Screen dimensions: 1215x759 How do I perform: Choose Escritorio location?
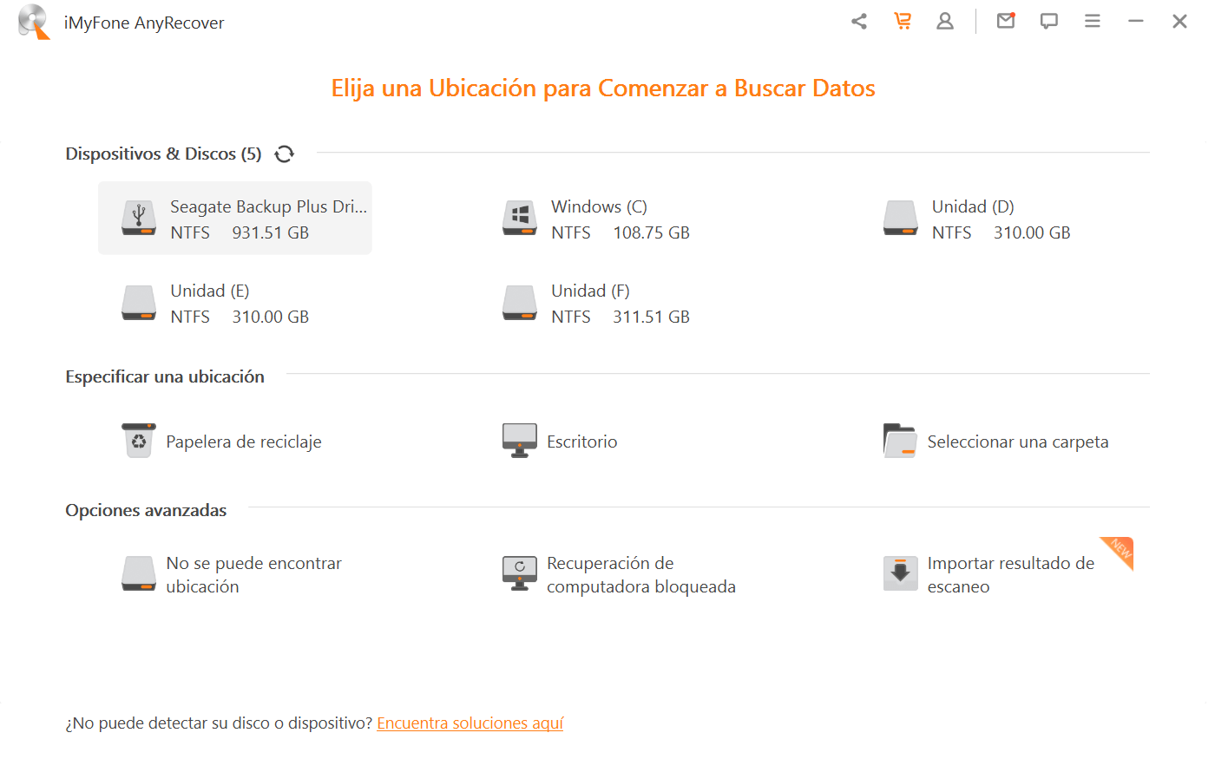[x=582, y=442]
